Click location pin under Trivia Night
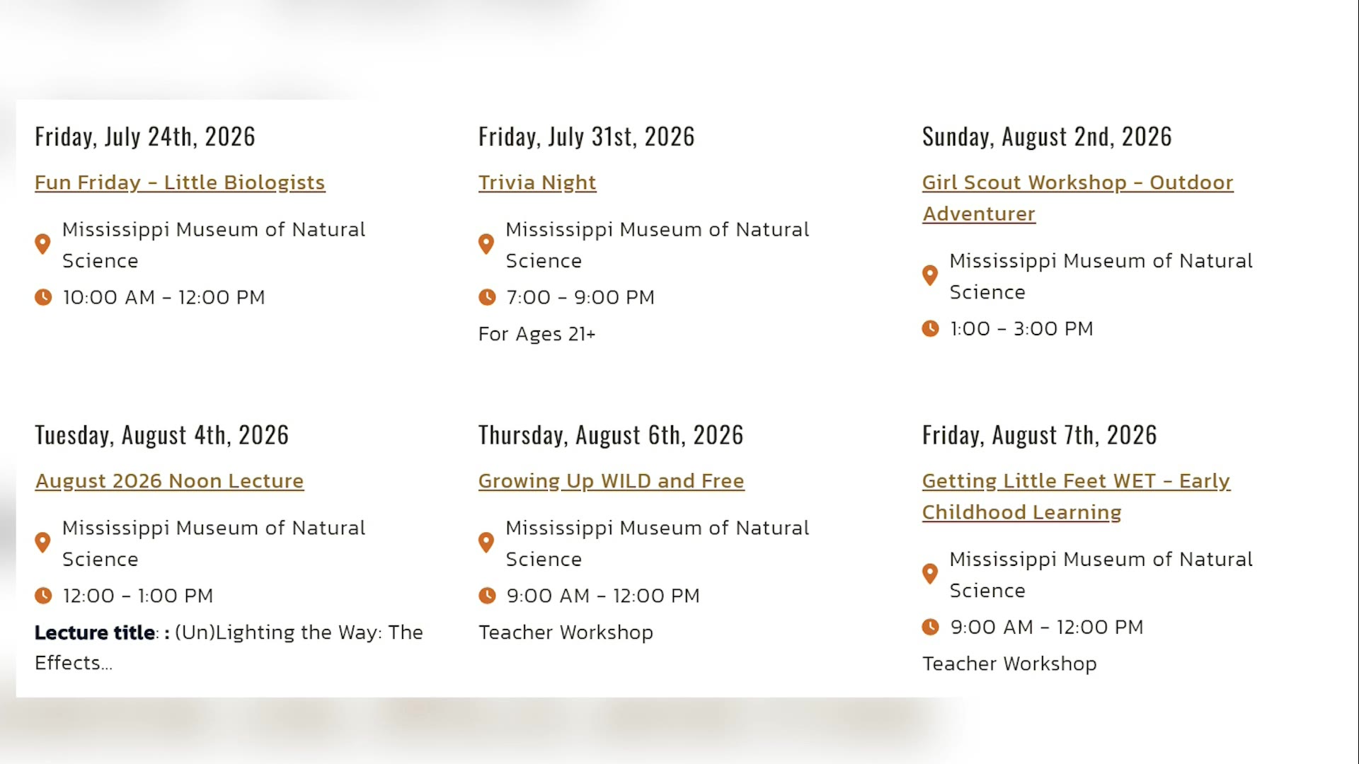This screenshot has width=1359, height=764. tap(486, 244)
